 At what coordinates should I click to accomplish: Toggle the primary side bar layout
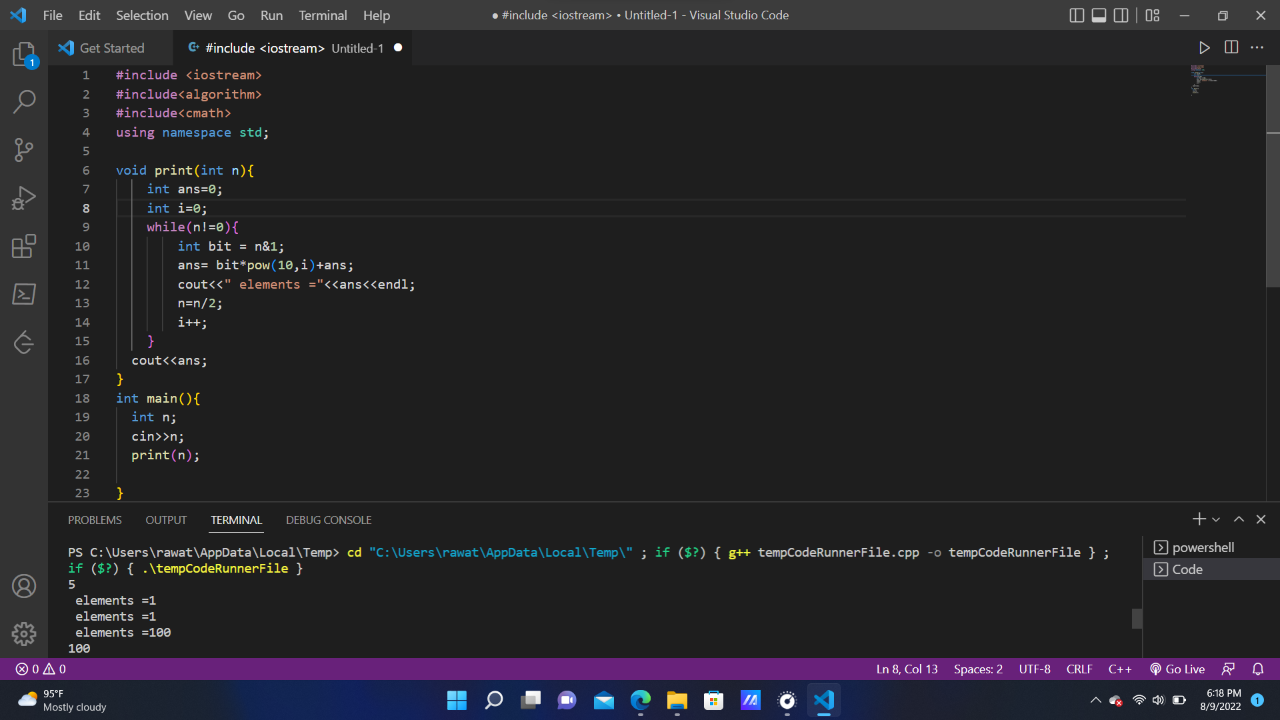click(1077, 15)
